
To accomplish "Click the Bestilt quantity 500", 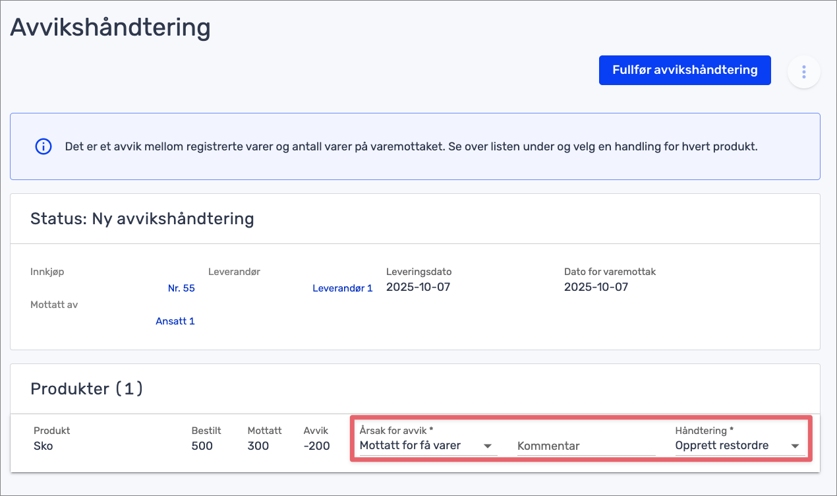I will coord(202,446).
